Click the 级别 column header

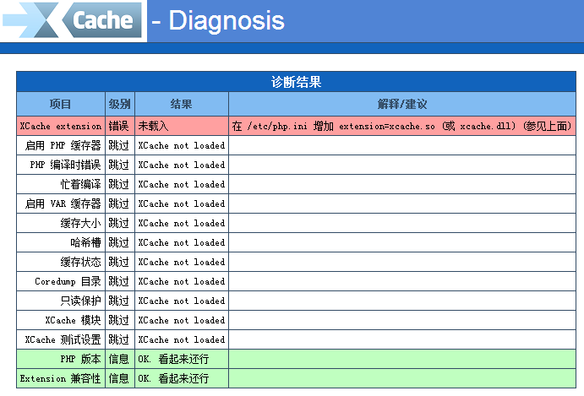[119, 104]
